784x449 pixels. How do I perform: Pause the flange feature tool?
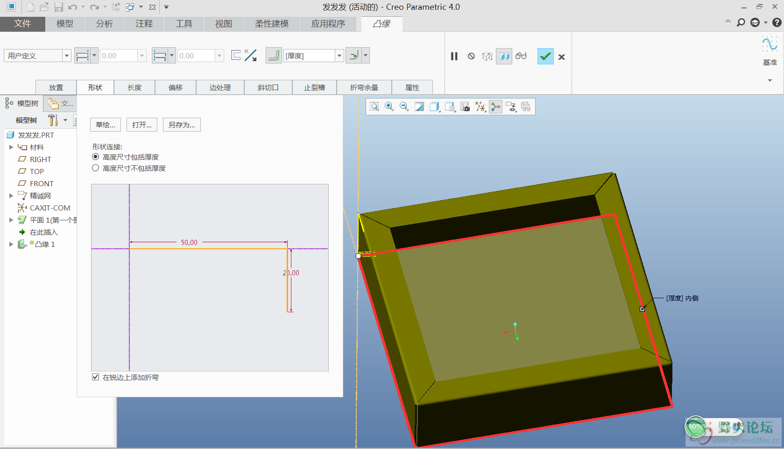(x=454, y=56)
